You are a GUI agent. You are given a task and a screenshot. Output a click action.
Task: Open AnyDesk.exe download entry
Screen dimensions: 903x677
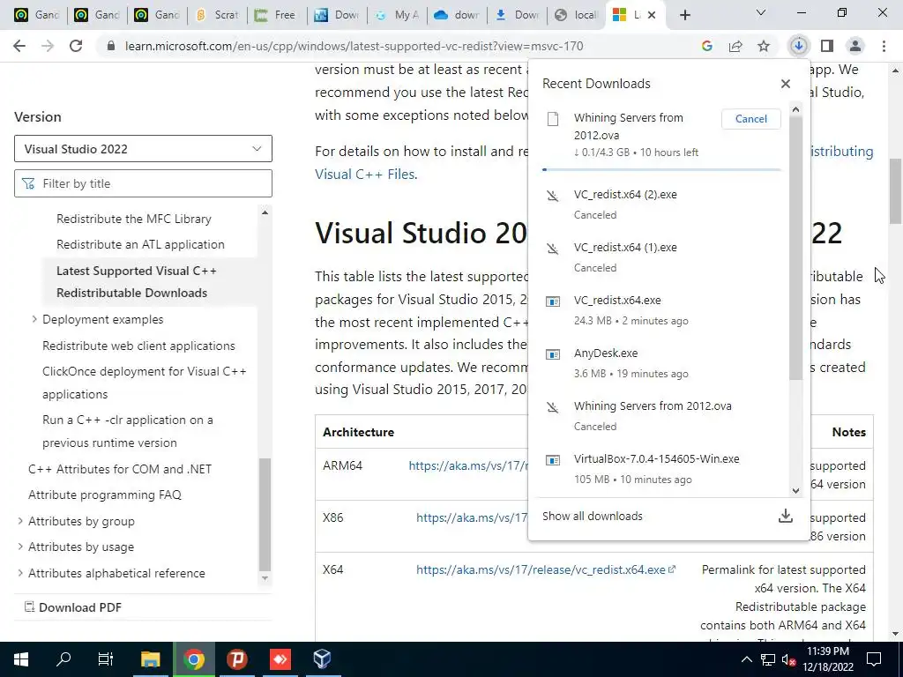click(x=662, y=362)
